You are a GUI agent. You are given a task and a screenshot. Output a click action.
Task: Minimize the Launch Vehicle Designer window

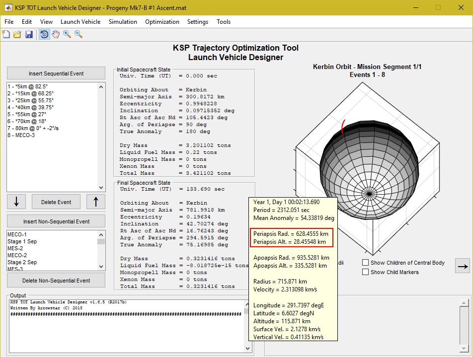click(416, 8)
